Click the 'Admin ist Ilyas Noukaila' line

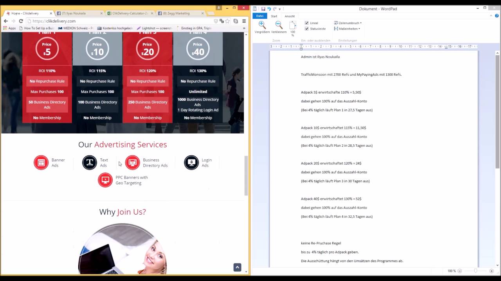pyautogui.click(x=320, y=57)
